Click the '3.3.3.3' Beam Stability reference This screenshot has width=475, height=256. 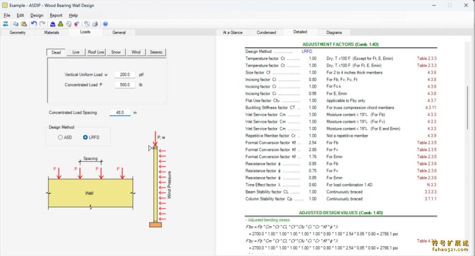coord(431,192)
